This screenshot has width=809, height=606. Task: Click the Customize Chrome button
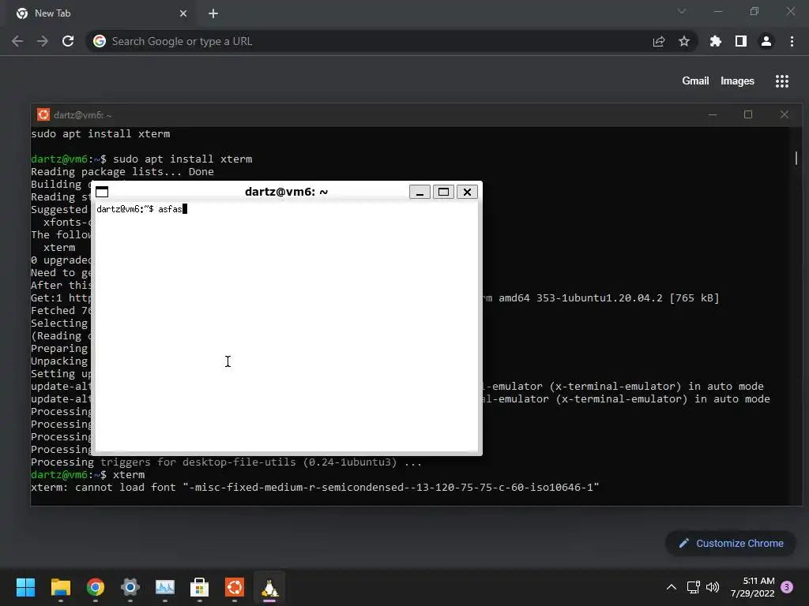[x=731, y=543]
